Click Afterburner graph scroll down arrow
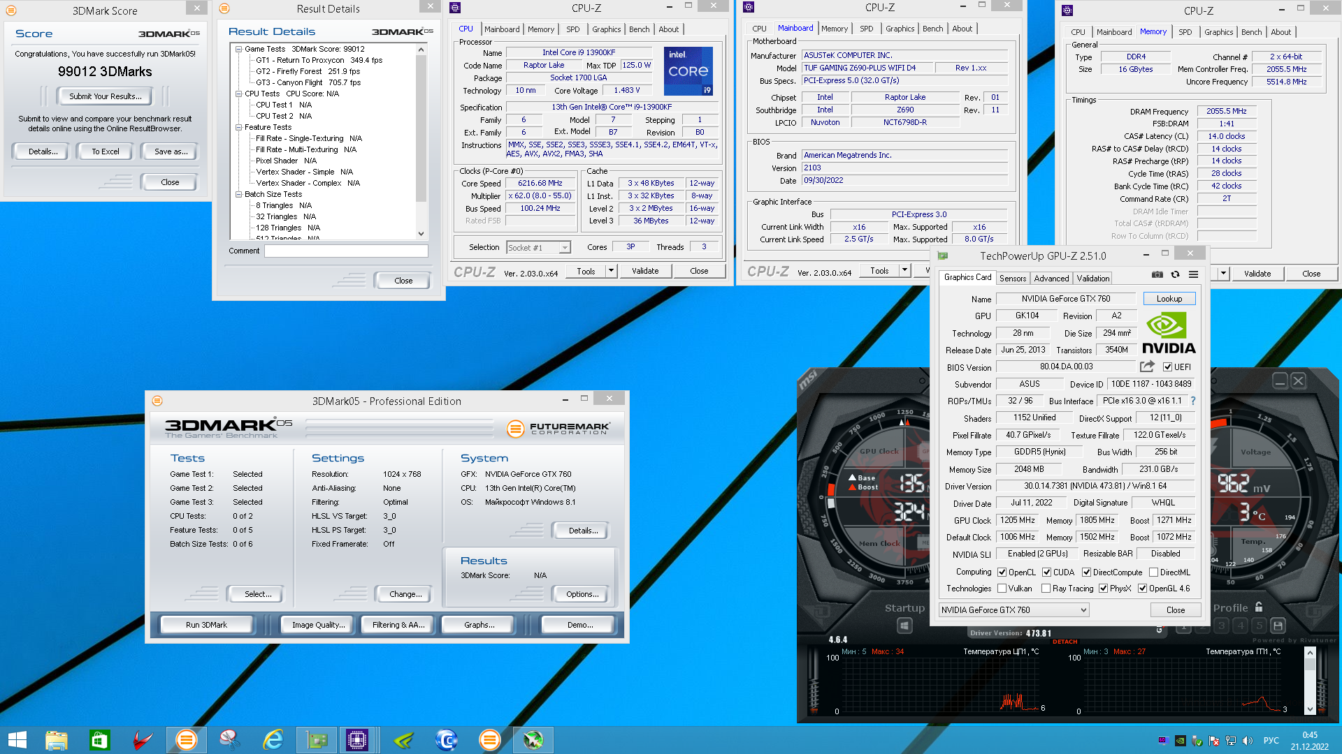Screen dimensions: 1342x754 tap(1310, 709)
